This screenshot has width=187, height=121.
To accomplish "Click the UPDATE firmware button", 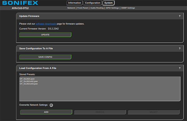I will 45,35.
